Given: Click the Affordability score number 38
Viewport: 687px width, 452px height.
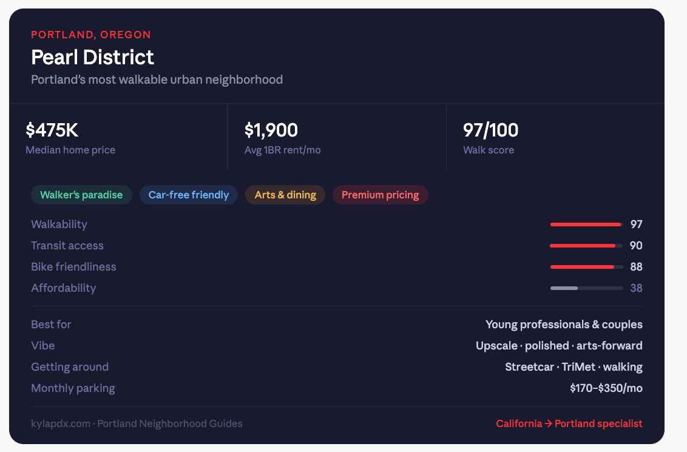Looking at the screenshot, I should tap(636, 288).
